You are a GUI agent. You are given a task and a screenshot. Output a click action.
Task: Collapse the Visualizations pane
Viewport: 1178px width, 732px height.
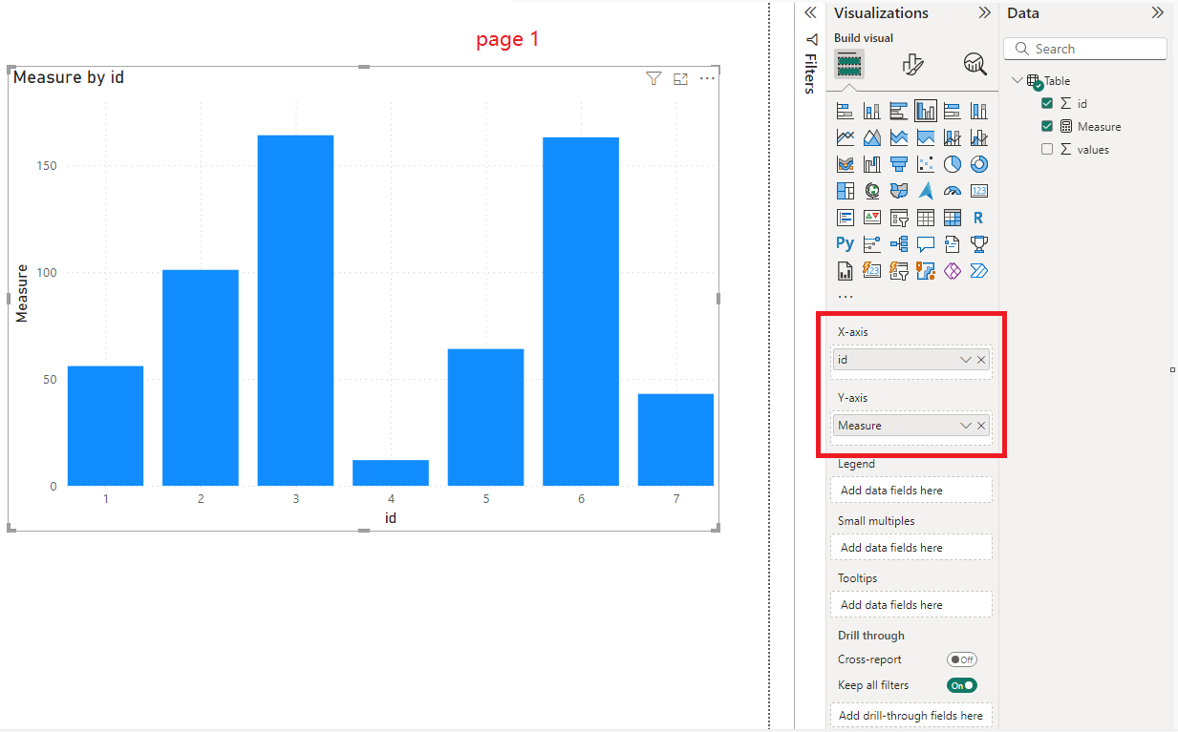pos(984,13)
